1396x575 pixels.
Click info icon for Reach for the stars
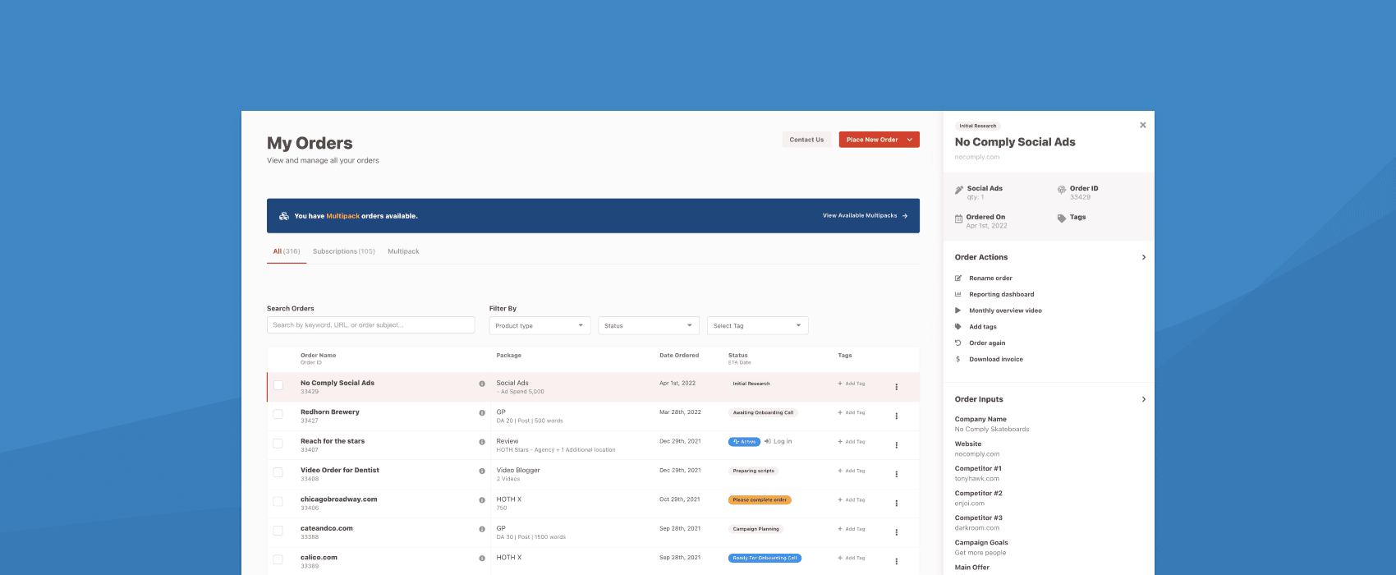[x=482, y=442]
